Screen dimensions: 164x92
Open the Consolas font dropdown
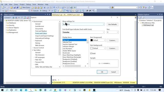[x=84, y=32]
